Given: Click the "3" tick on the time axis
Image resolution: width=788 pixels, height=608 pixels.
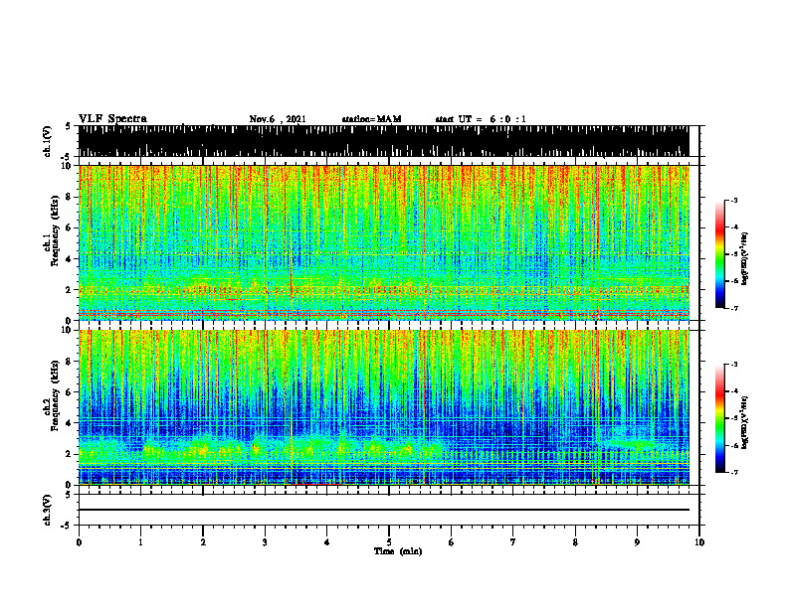Looking at the screenshot, I should point(265,542).
